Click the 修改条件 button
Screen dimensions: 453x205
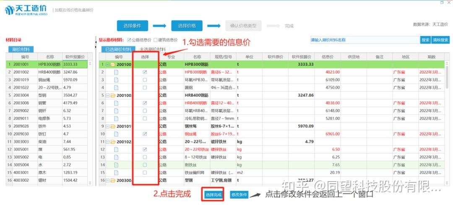(x=239, y=195)
